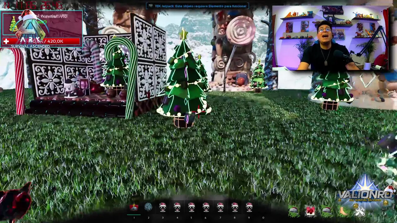Click the bare foot status icon
Viewport: 397px width, 223px height.
pos(343,211)
